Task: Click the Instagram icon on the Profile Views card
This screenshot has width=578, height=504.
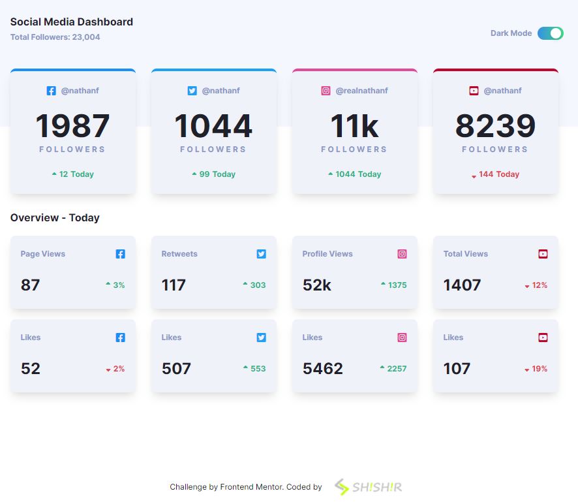Action: point(402,254)
